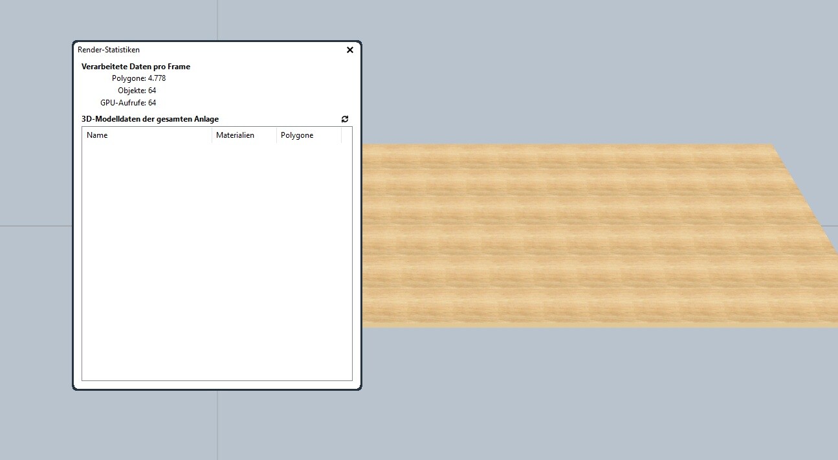Select the GPU-Aufrufe: 64 value
Image resolution: width=838 pixels, height=460 pixels.
152,103
